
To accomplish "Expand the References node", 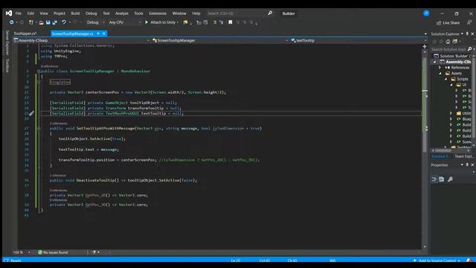I will tap(440, 68).
